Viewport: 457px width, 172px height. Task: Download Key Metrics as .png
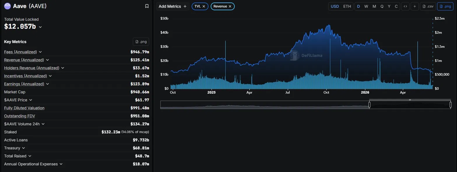pos(141,42)
